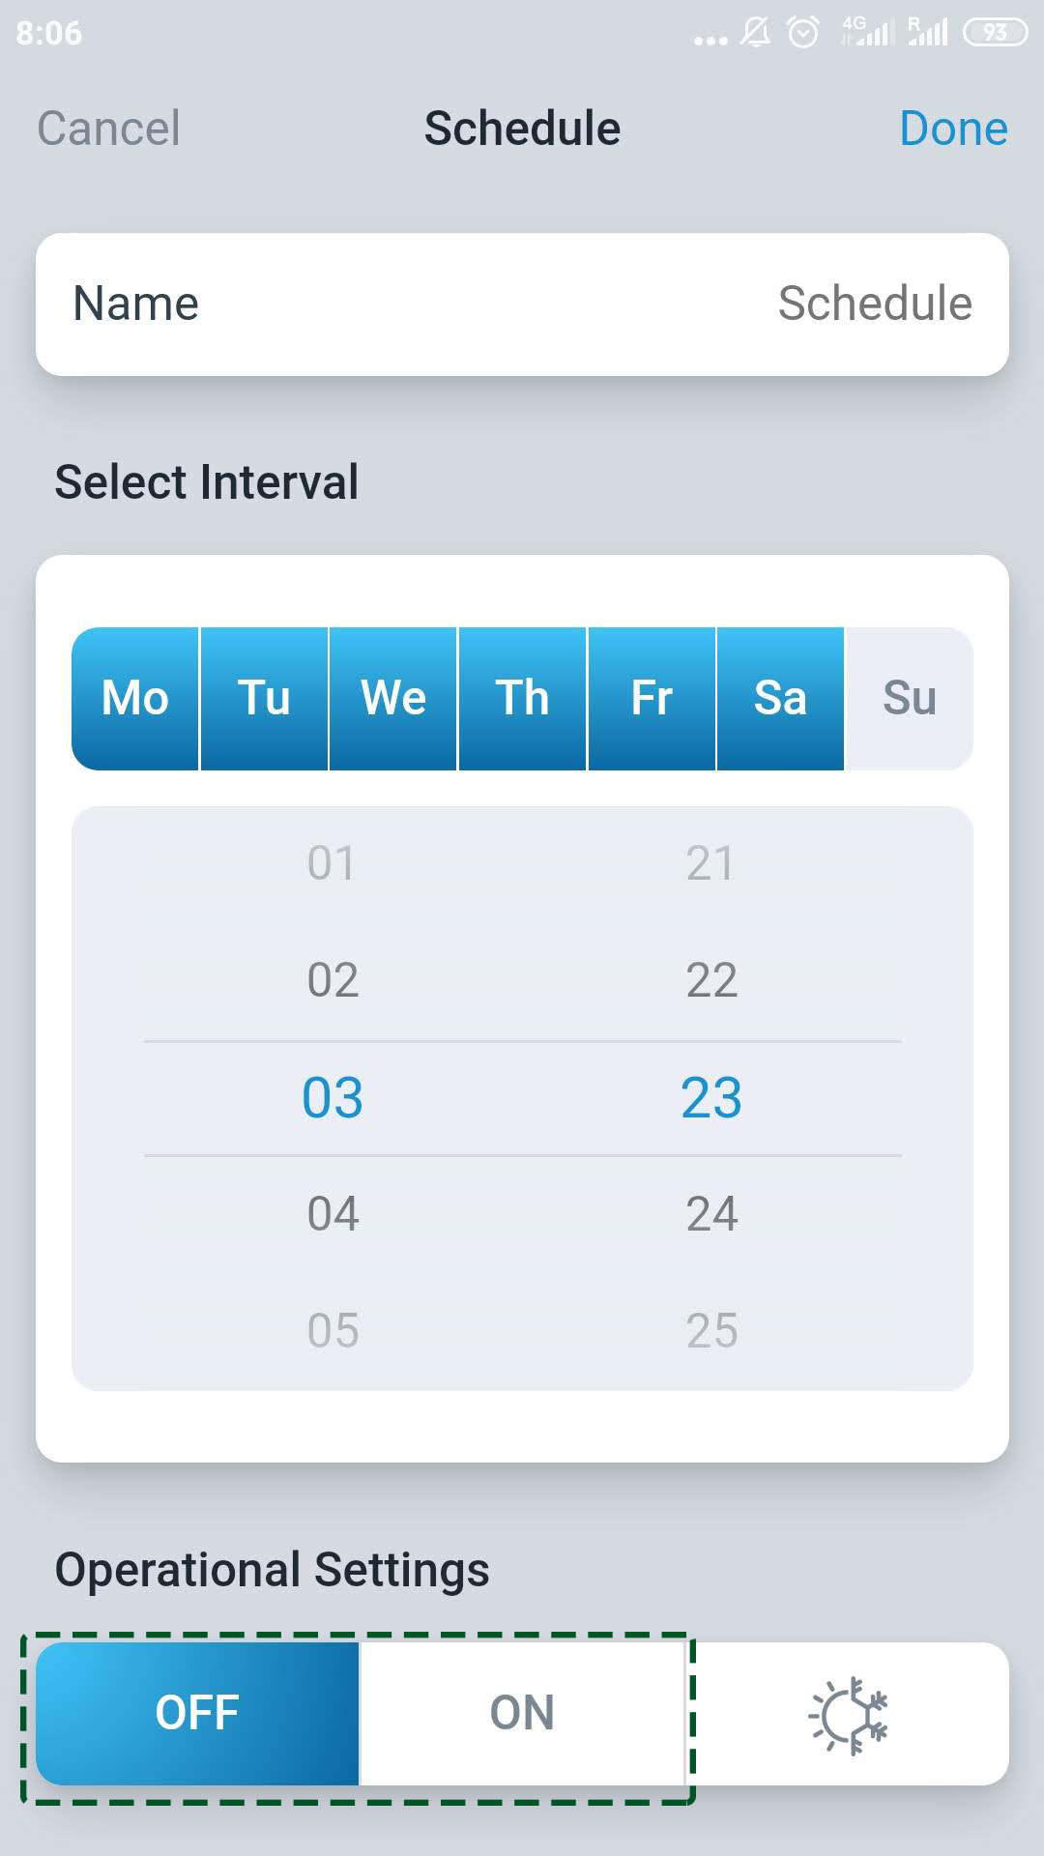Cancel the schedule editing

(108, 129)
